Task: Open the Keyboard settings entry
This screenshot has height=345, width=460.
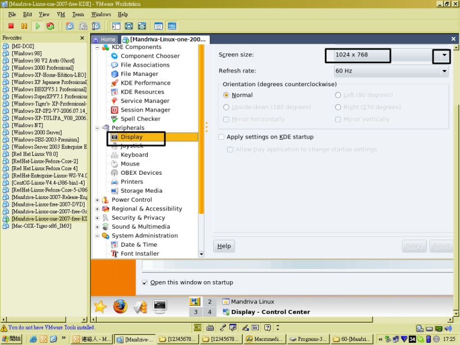Action: coord(135,155)
